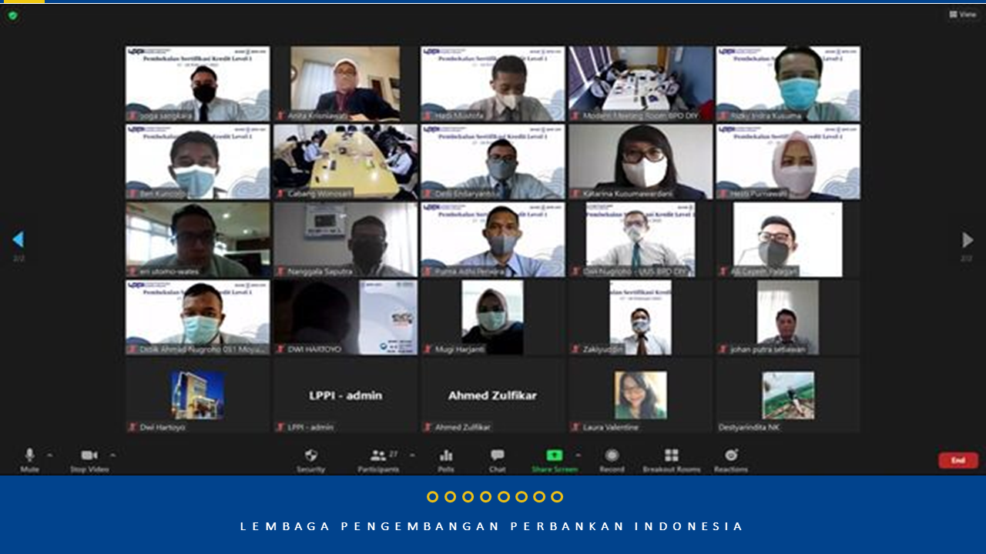986x554 pixels.
Task: Click the "Didik Ahmad Nugroho" name label
Action: tap(203, 349)
